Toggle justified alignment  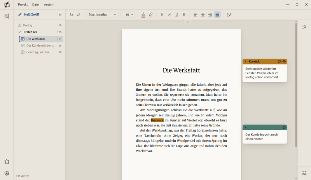217,14
